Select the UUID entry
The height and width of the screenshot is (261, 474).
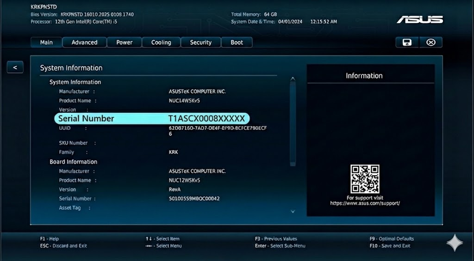pos(218,128)
